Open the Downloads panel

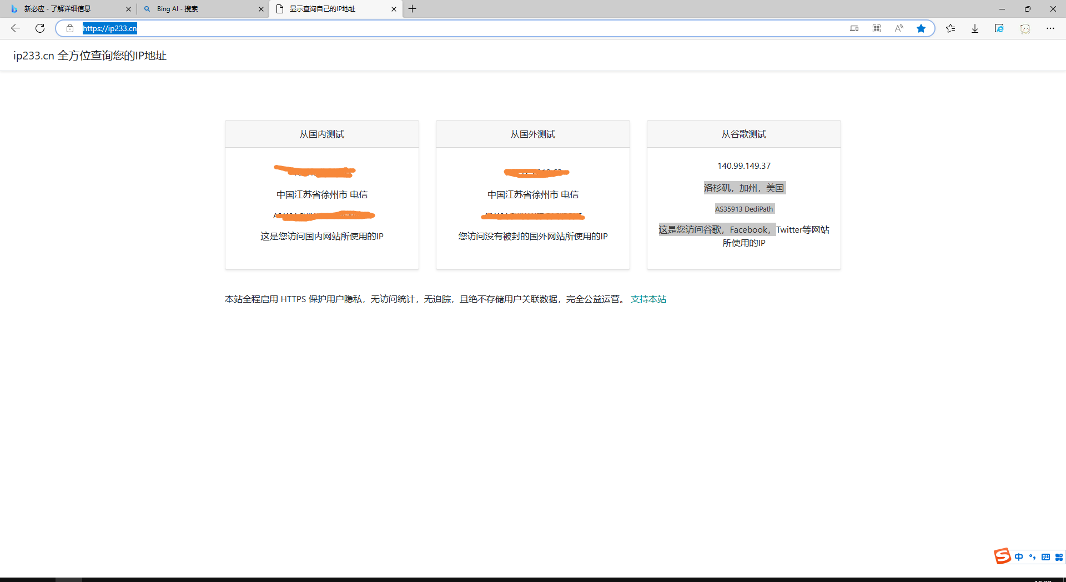[975, 28]
